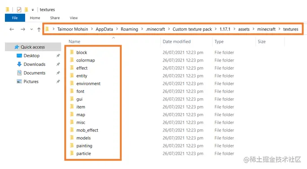The height and width of the screenshot is (169, 307).
Task: Navigate to Taimoor Mohsin in address bar
Action: [x=73, y=29]
